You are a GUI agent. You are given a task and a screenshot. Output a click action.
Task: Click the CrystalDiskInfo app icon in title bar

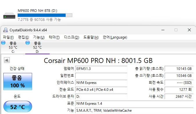[6, 30]
